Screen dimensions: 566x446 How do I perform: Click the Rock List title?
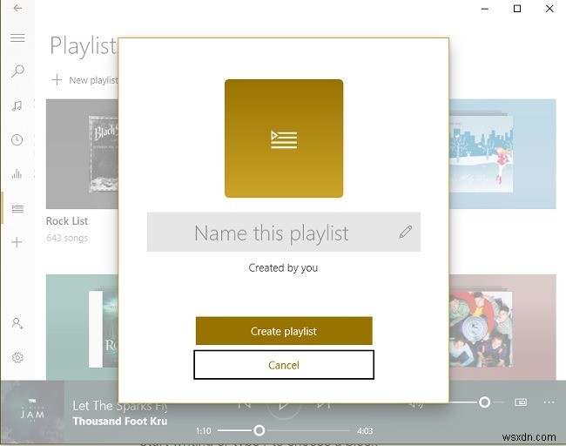pos(67,221)
